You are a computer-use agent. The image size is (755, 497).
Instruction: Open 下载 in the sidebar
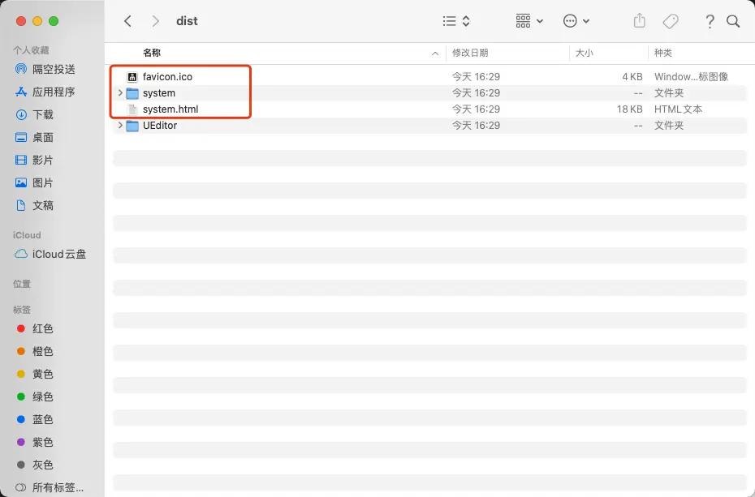[43, 115]
